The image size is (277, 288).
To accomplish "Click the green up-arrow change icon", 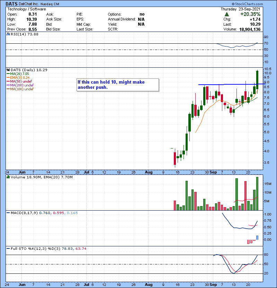I will 227,14.
